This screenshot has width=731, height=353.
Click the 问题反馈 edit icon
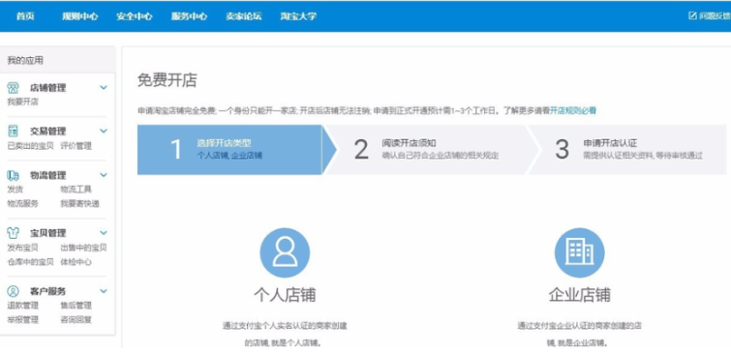coord(692,15)
